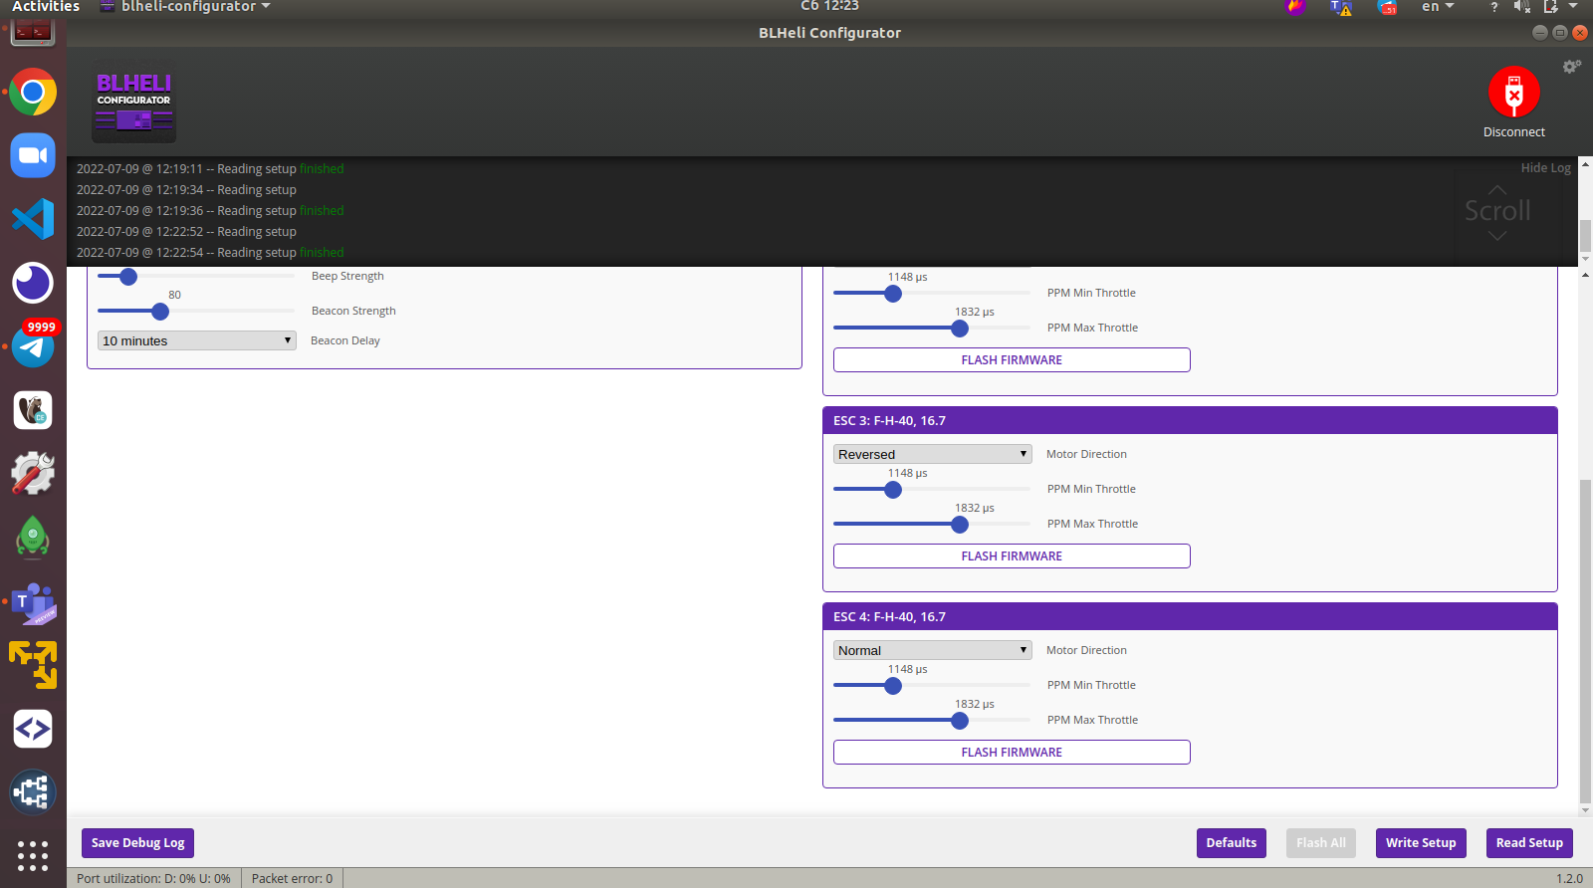Open settings via the gear icon
Viewport: 1593px width, 888px height.
point(1571,67)
